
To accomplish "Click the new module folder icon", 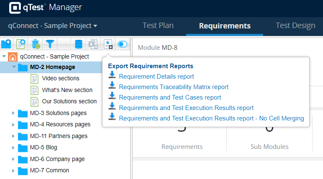I will pyautogui.click(x=6, y=43).
